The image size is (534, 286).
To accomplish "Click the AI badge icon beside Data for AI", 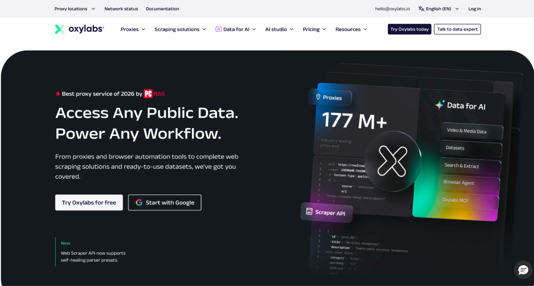I will click(219, 29).
